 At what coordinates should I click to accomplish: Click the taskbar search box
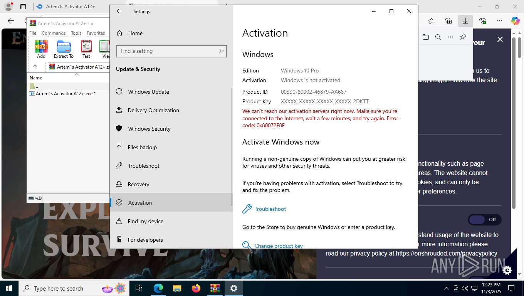click(74, 288)
